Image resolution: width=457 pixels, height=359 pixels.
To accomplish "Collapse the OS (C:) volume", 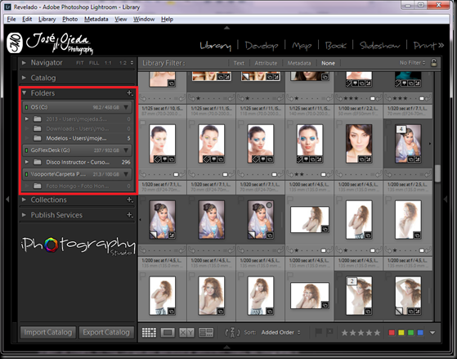I will pyautogui.click(x=126, y=107).
